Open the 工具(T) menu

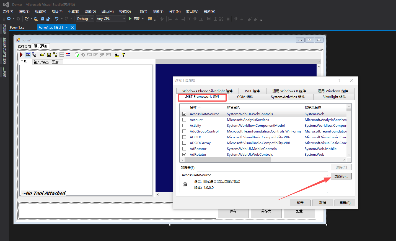click(x=142, y=11)
